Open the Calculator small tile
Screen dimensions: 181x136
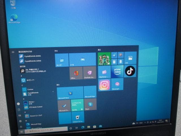click(114, 62)
